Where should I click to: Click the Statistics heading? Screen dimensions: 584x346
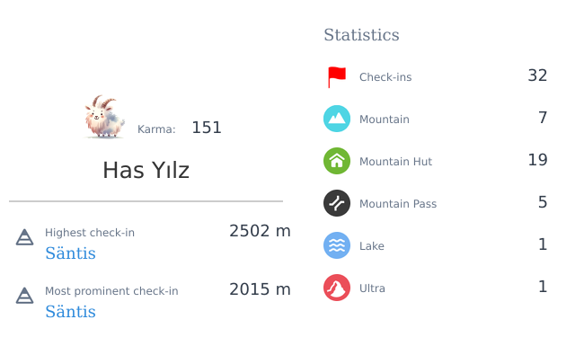tap(361, 35)
